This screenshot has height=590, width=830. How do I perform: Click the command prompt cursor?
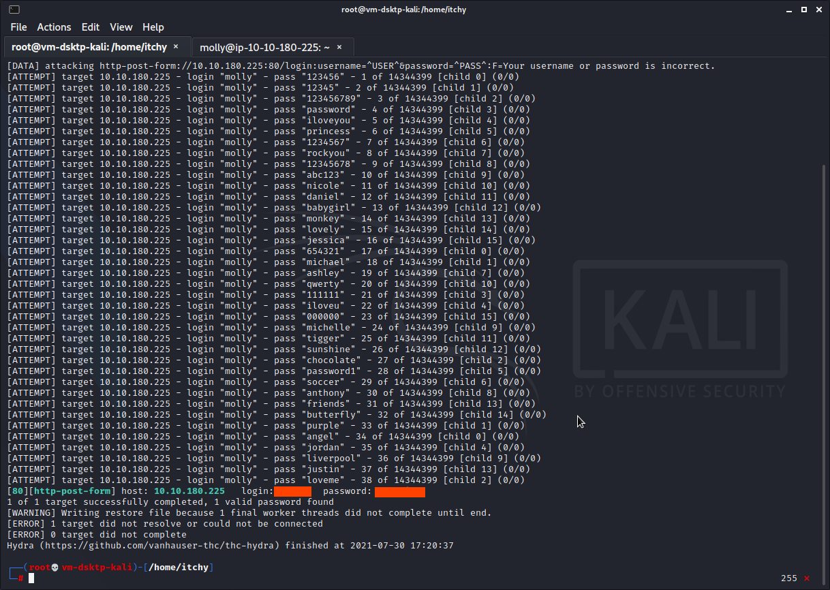click(x=31, y=578)
